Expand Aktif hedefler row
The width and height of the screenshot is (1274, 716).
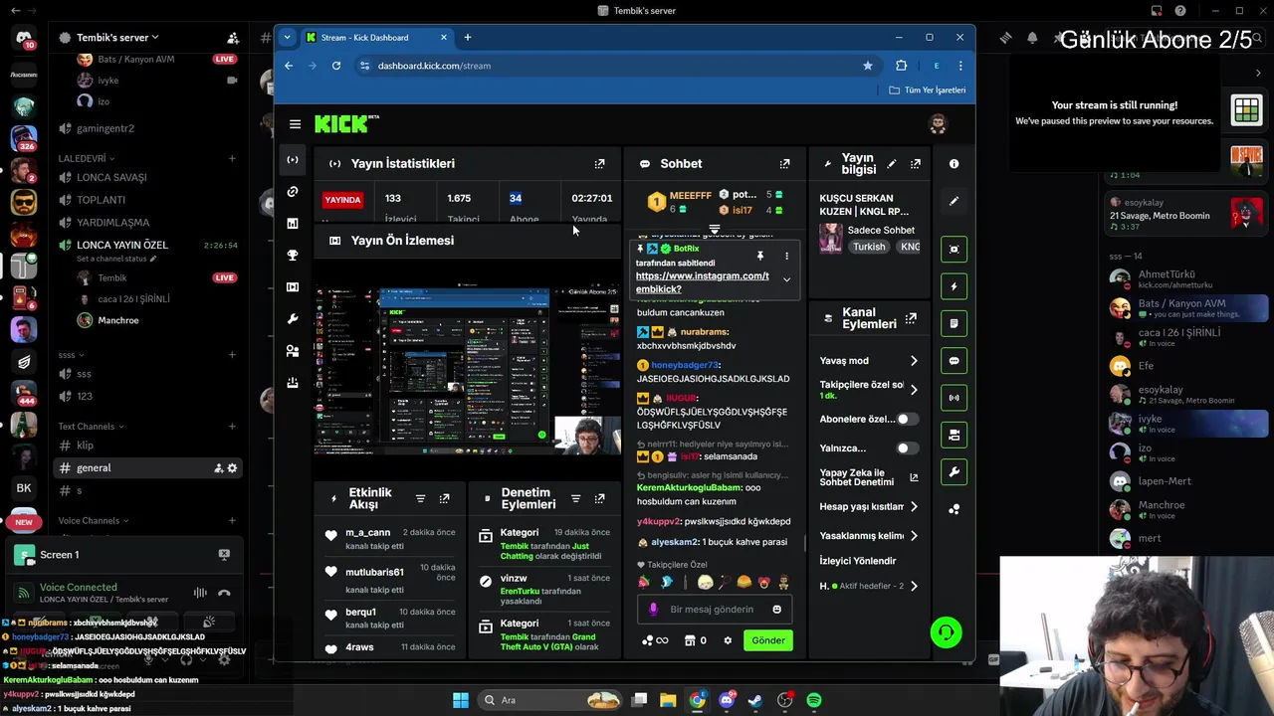coord(914,586)
